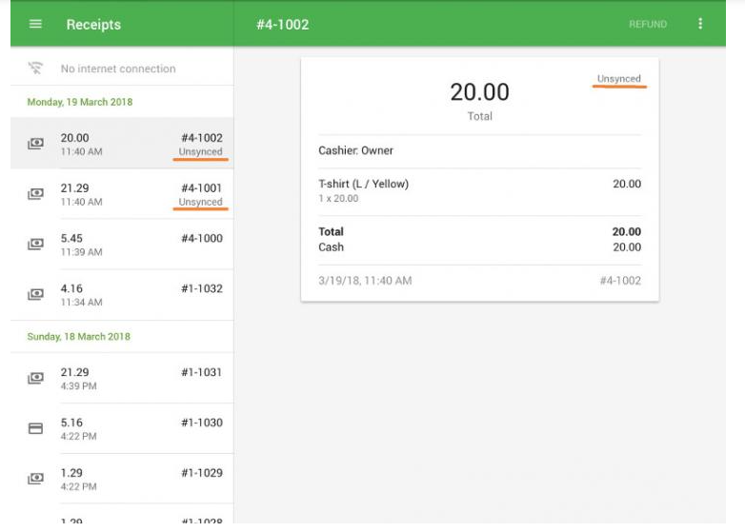The height and width of the screenshot is (532, 745).
Task: Click cash icon on receipt #4-1000
Action: 35,245
